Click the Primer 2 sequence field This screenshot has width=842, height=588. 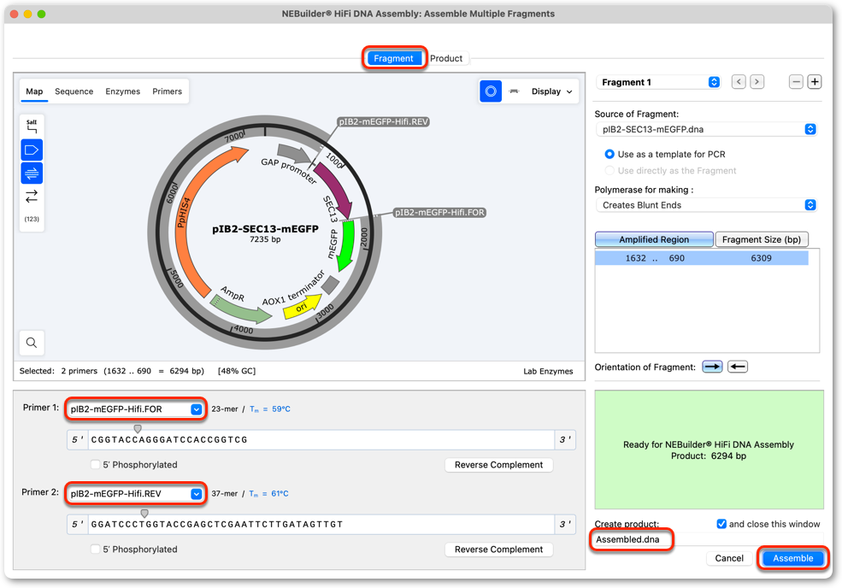tap(321, 524)
